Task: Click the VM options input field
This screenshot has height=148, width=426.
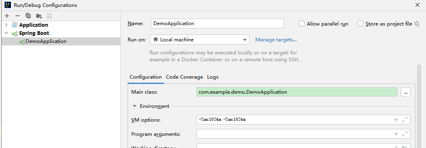Action: (x=303, y=120)
